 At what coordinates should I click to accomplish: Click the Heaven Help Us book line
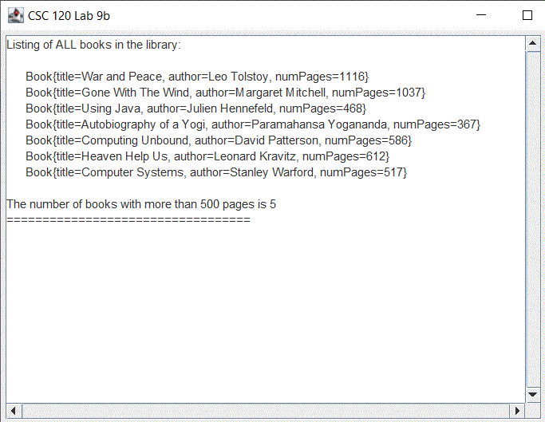pyautogui.click(x=207, y=156)
